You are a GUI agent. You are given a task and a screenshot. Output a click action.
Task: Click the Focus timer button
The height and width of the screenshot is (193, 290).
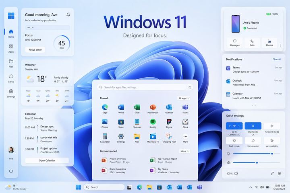coord(35,49)
